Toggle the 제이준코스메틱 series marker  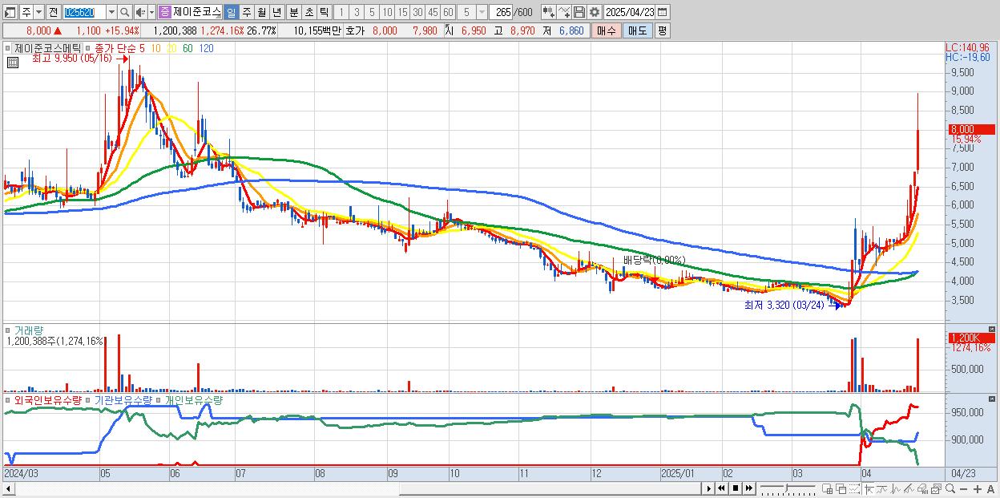(x=9, y=48)
